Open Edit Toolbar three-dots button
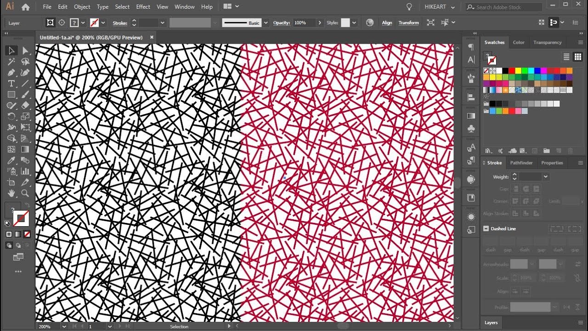The height and width of the screenshot is (331, 588). point(18,272)
